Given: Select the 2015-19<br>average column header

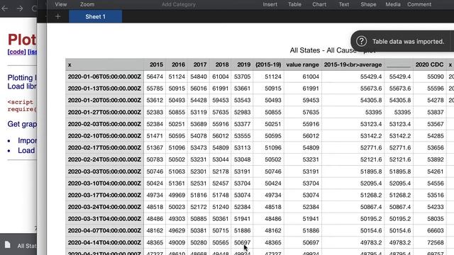Looking at the screenshot, I should click(x=353, y=64).
